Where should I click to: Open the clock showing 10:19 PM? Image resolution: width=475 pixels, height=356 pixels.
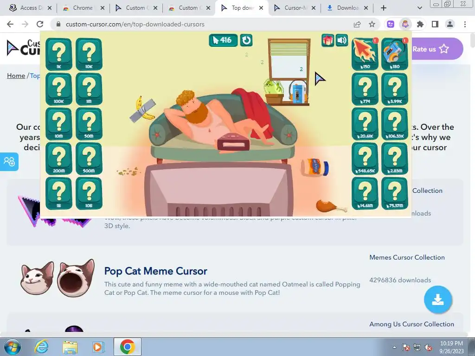coord(451,347)
